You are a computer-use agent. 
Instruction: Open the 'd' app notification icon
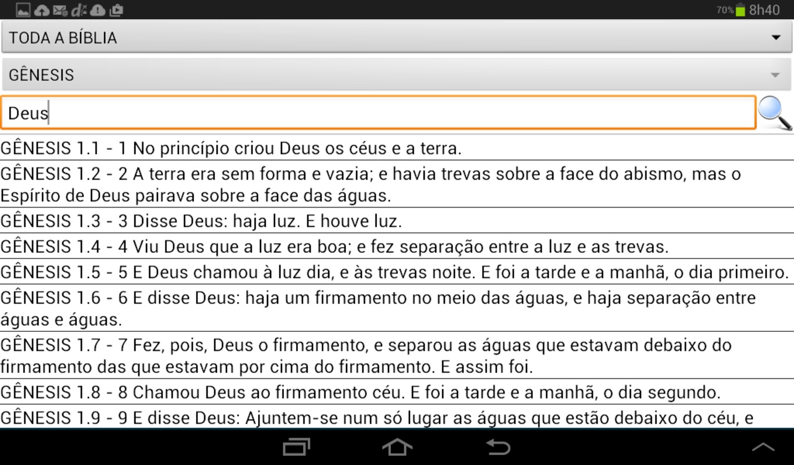tap(79, 10)
